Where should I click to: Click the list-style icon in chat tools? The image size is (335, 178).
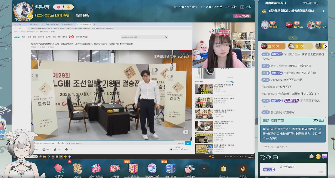[x=275, y=157]
